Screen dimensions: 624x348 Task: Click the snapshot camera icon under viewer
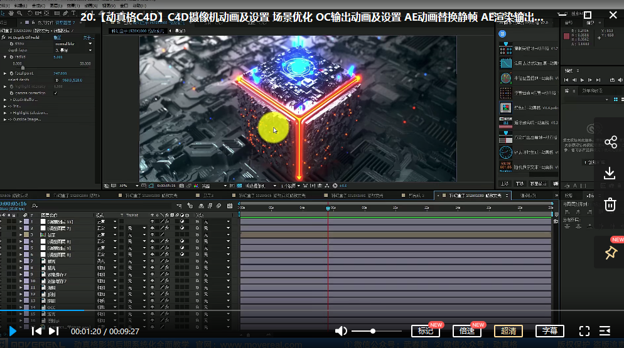tap(181, 186)
